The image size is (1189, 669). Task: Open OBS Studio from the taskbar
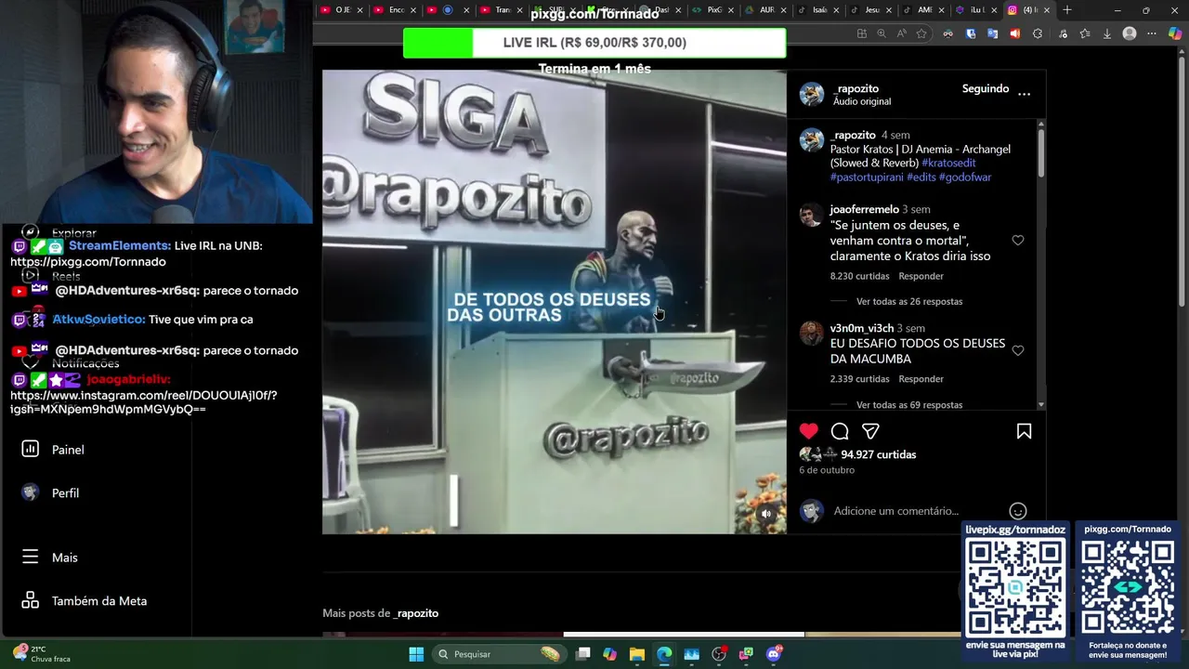click(x=719, y=654)
